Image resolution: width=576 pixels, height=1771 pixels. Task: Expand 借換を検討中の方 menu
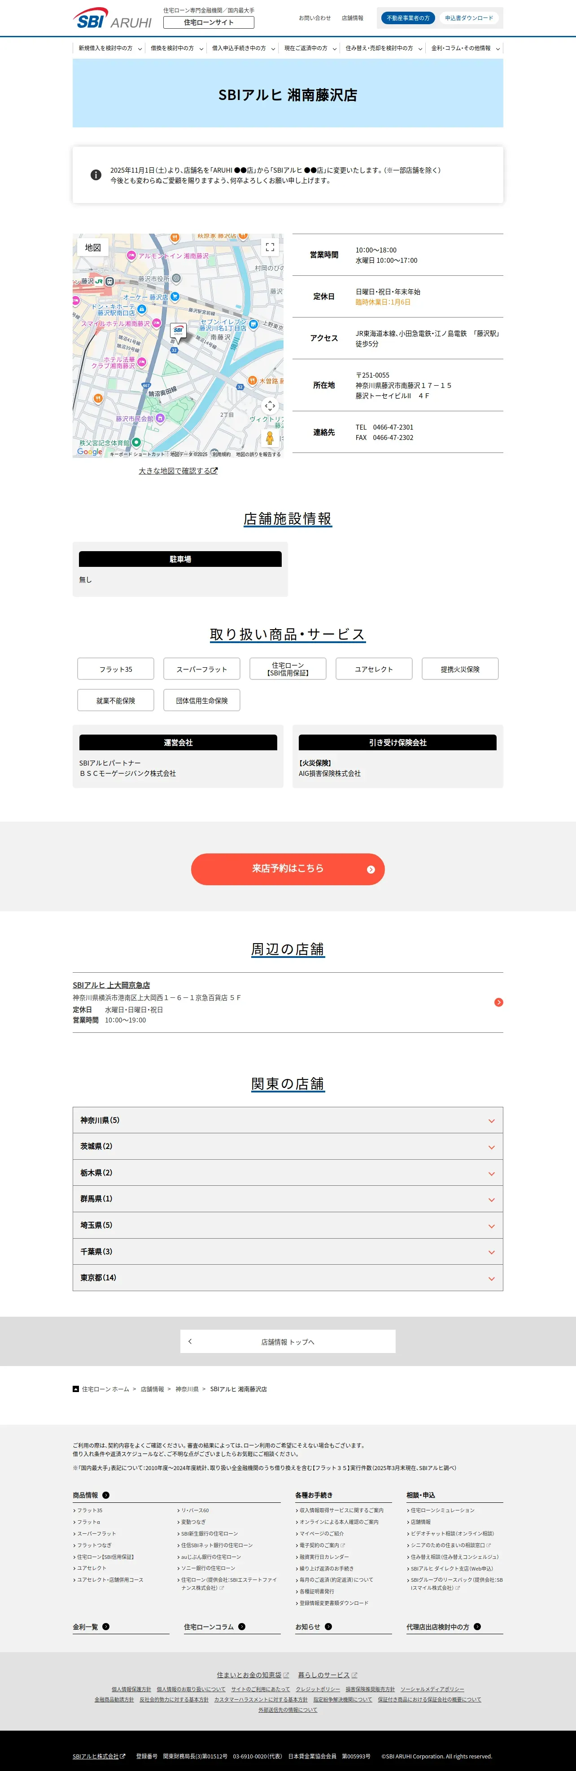[177, 48]
